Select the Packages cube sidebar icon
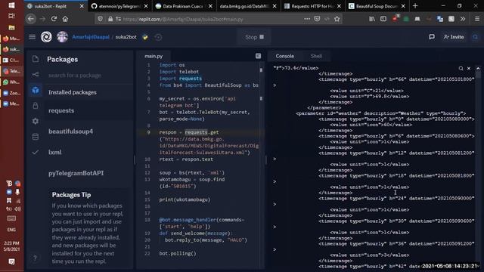 click(x=36, y=90)
